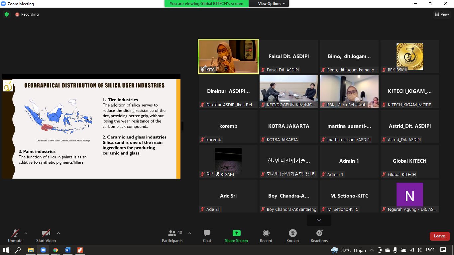Click the shared slide presentation area

[91, 126]
